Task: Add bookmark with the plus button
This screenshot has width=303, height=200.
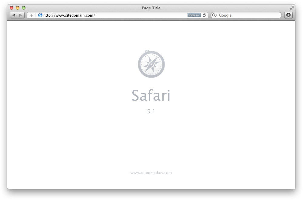Action: pyautogui.click(x=31, y=15)
